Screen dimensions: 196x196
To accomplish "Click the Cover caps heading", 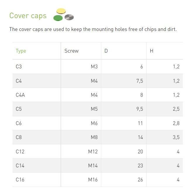I will [x=28, y=15].
